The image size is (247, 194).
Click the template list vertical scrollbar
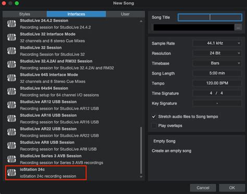pyautogui.click(x=141, y=150)
